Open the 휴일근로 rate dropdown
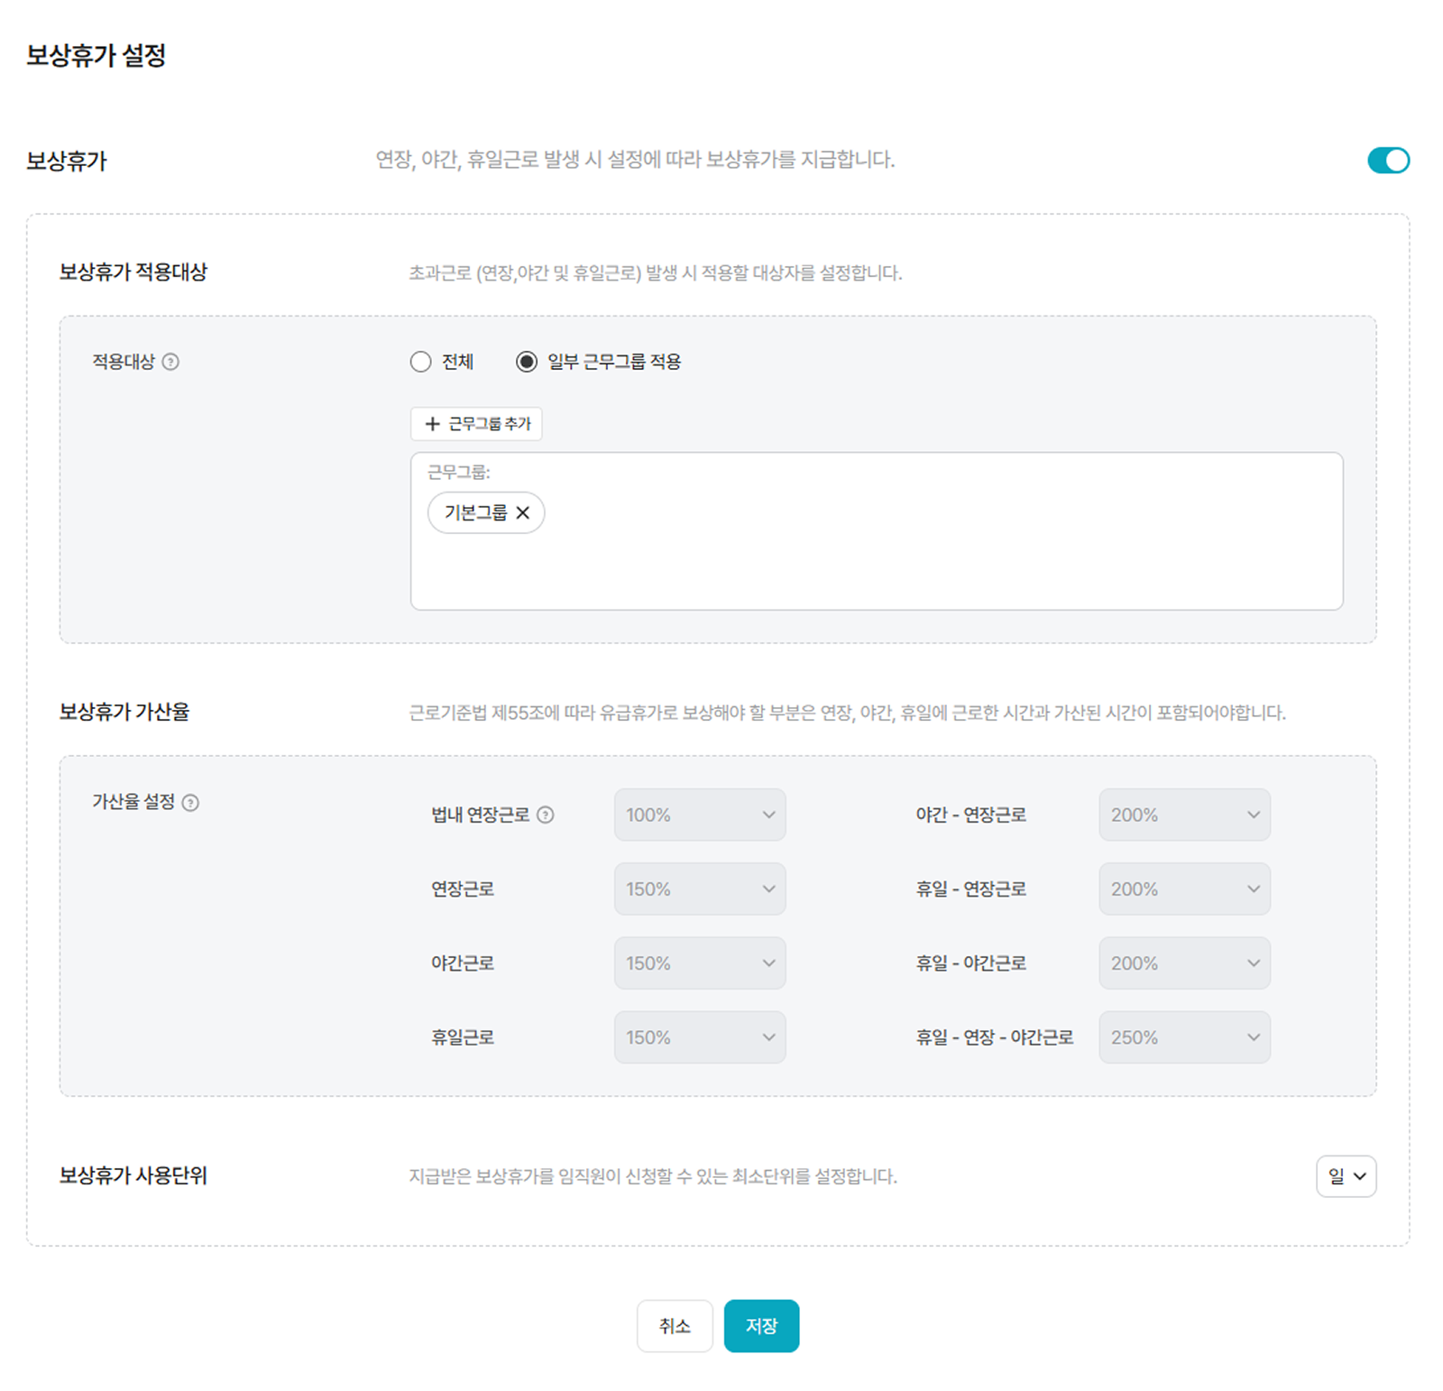The height and width of the screenshot is (1391, 1443). [x=700, y=1037]
